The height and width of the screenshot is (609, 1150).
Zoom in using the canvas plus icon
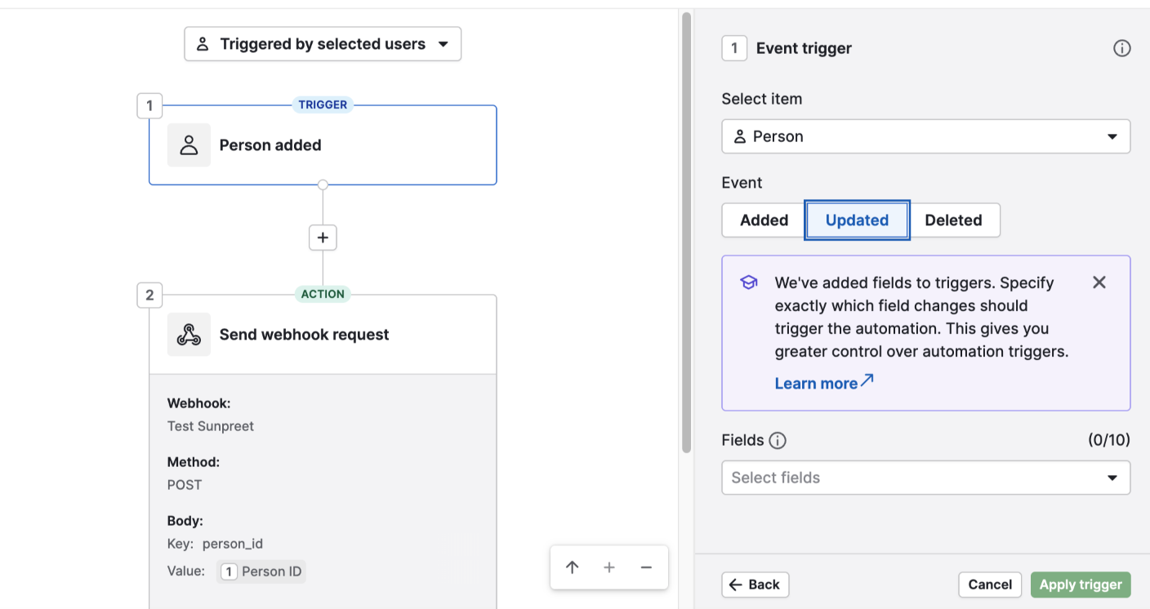609,567
